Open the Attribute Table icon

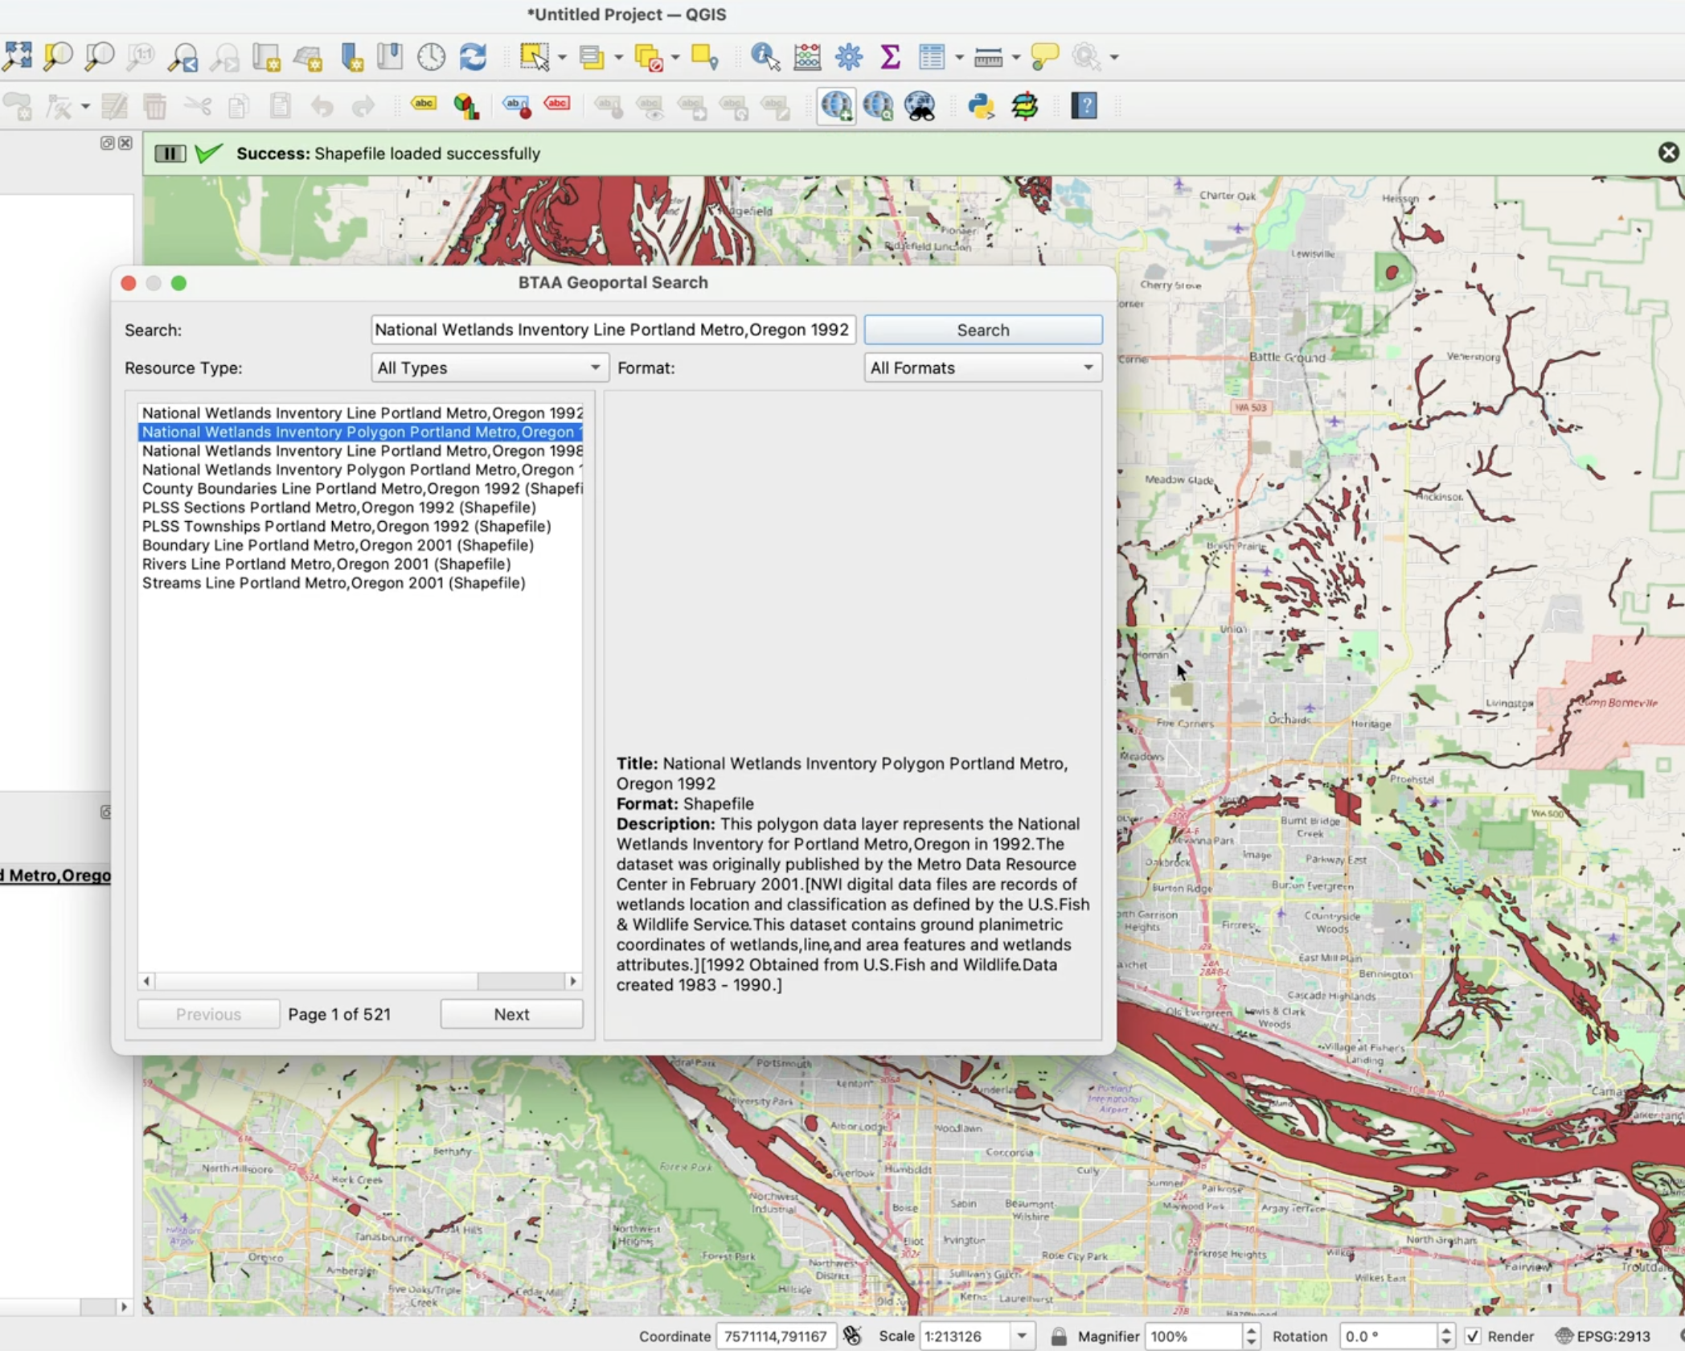932,56
